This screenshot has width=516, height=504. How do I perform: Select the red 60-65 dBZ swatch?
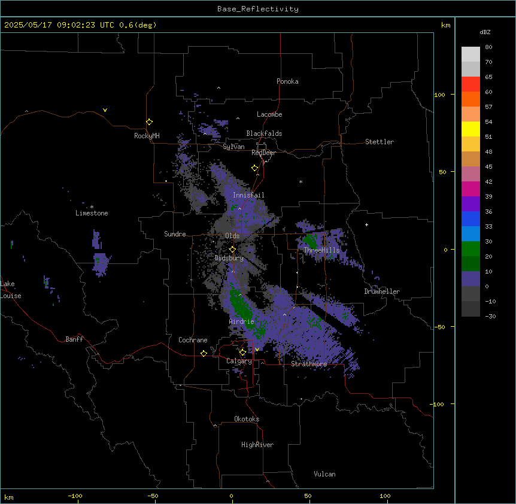pos(471,84)
